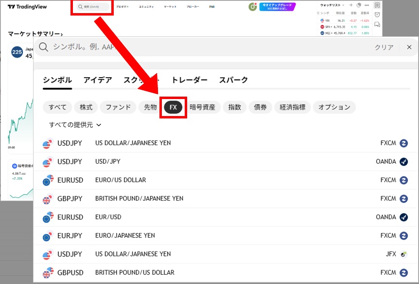
Task: Click the green user avatar icon
Action: click(x=253, y=7)
